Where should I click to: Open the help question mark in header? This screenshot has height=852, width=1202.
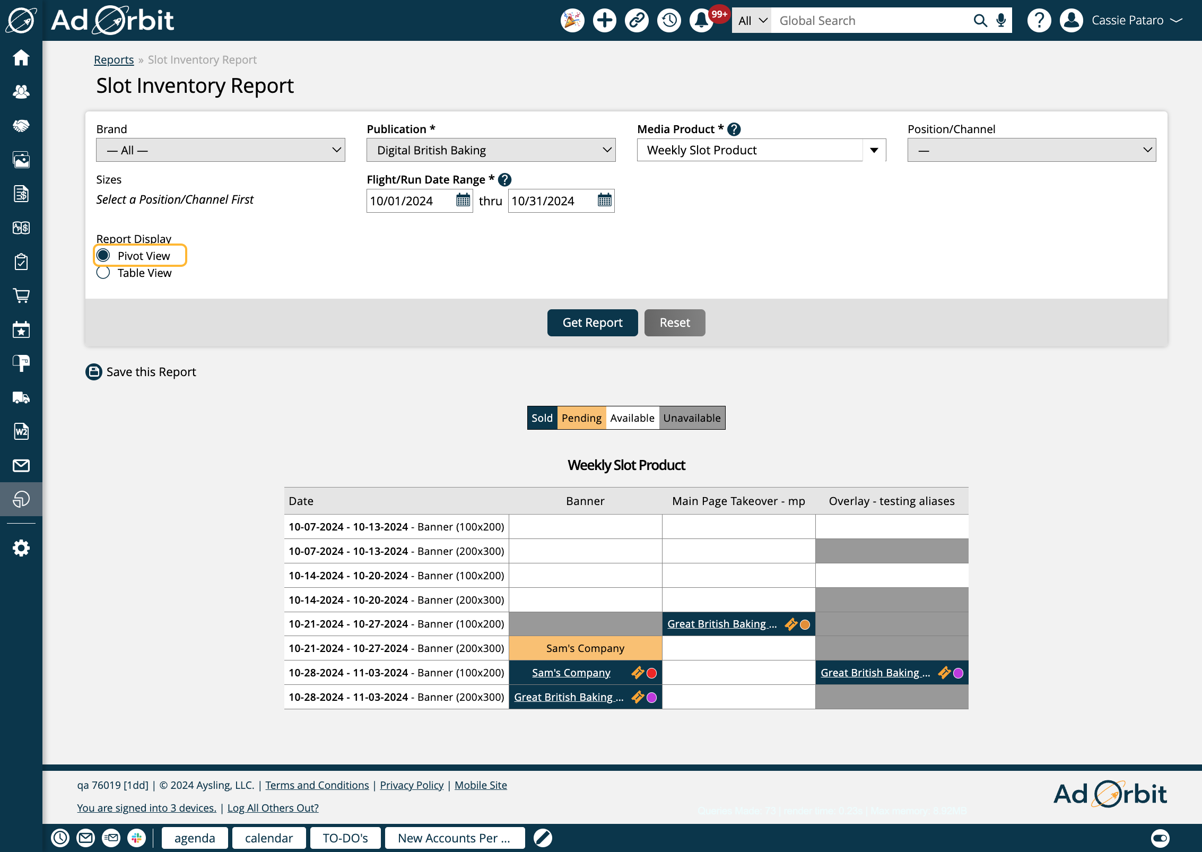pyautogui.click(x=1039, y=21)
